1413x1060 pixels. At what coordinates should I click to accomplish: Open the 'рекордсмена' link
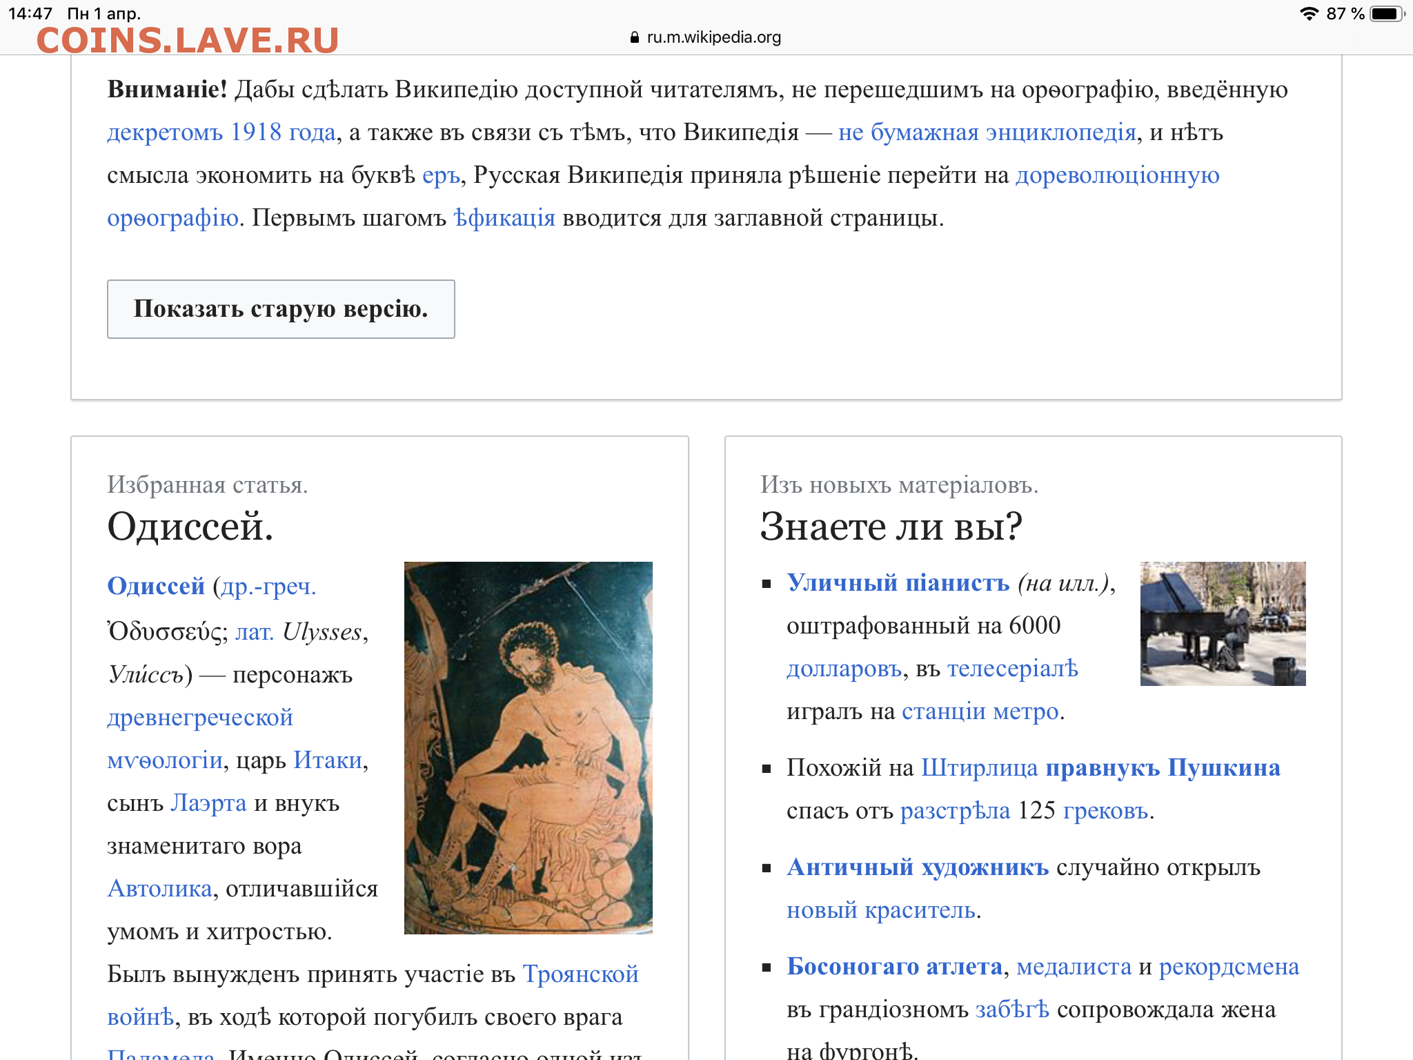(1229, 967)
